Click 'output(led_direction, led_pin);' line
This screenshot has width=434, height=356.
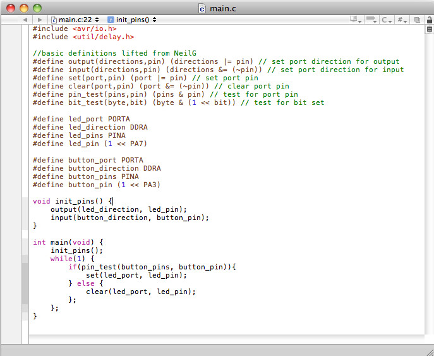119,209
